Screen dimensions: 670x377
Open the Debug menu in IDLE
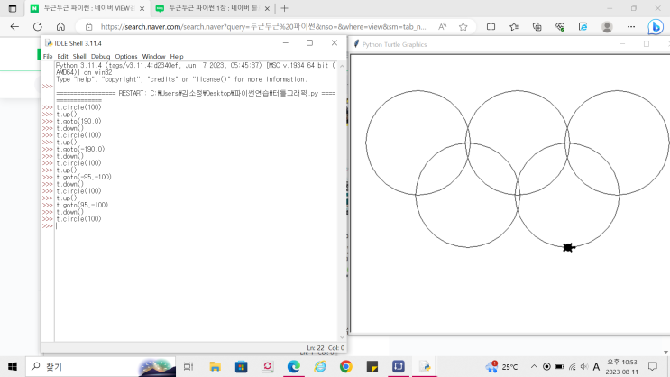[100, 56]
